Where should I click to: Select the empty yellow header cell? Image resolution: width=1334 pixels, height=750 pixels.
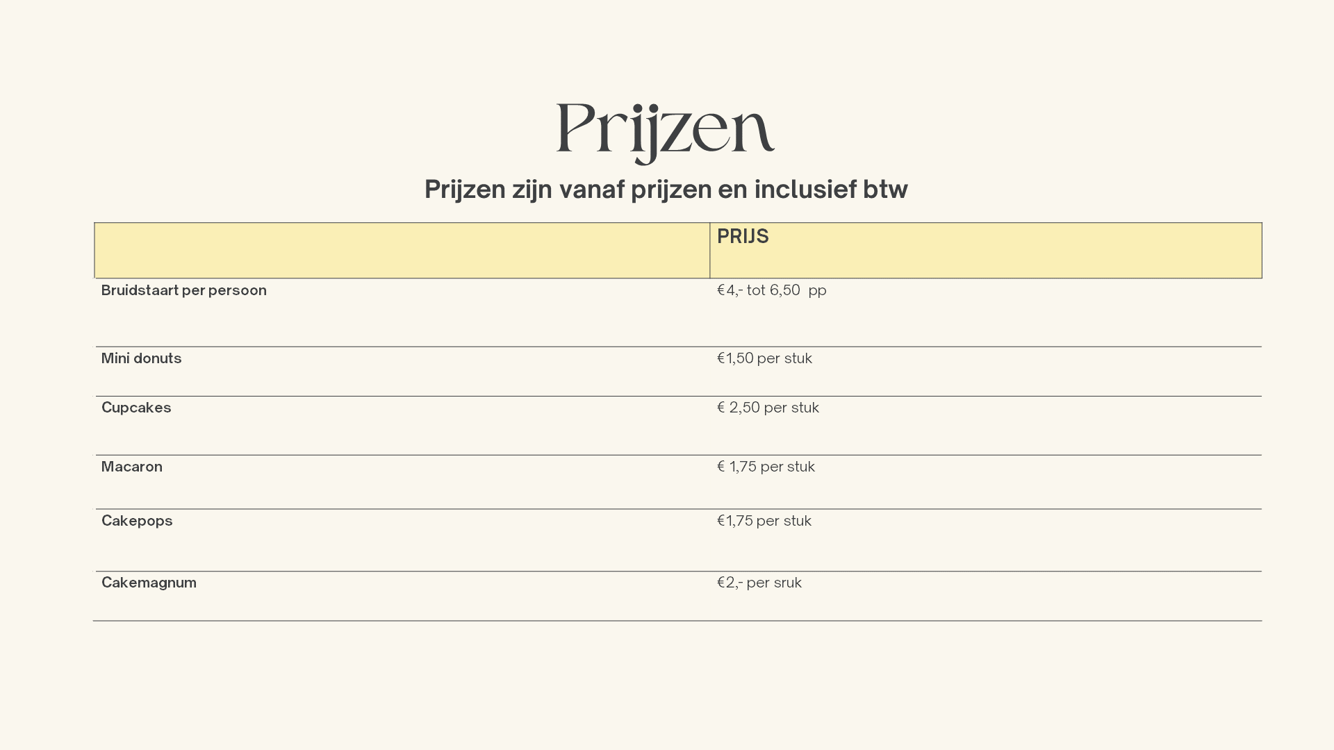click(402, 251)
